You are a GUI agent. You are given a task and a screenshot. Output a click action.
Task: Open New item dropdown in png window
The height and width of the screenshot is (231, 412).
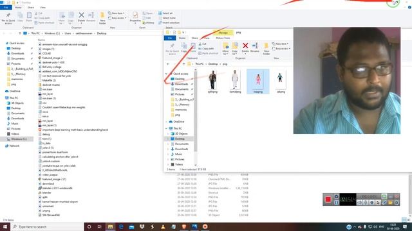click(281, 44)
